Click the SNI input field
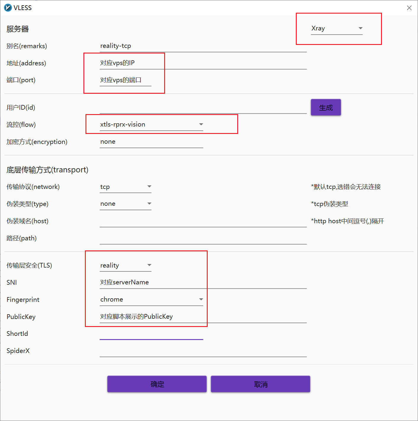This screenshot has height=421, width=418. (203, 282)
